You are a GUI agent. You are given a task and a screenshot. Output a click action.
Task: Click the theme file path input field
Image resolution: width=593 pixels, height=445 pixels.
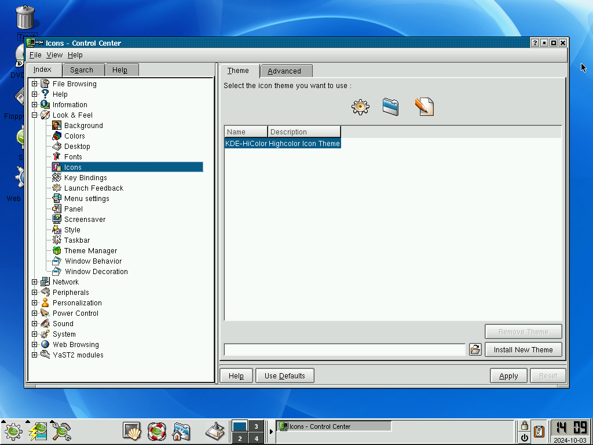(x=345, y=349)
